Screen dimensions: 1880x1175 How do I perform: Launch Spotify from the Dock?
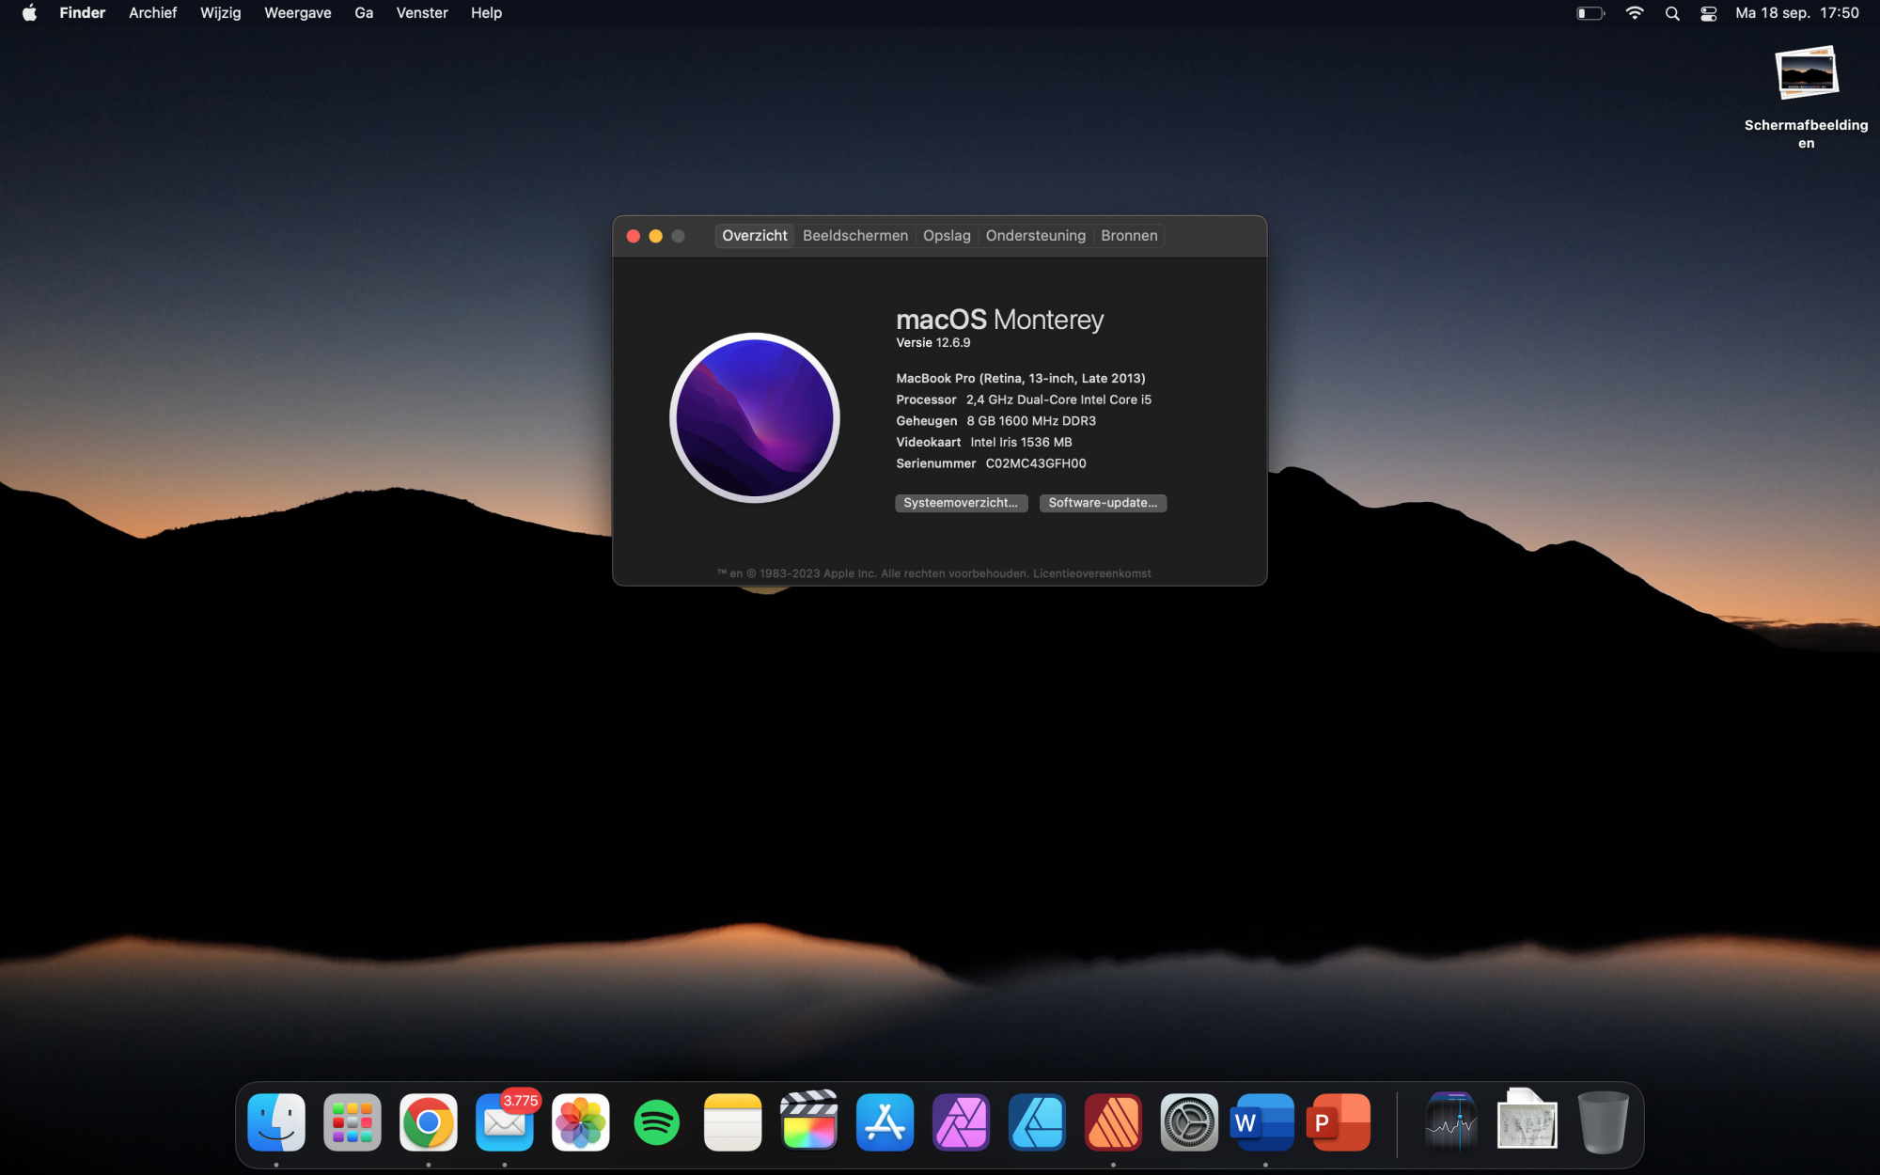[656, 1122]
